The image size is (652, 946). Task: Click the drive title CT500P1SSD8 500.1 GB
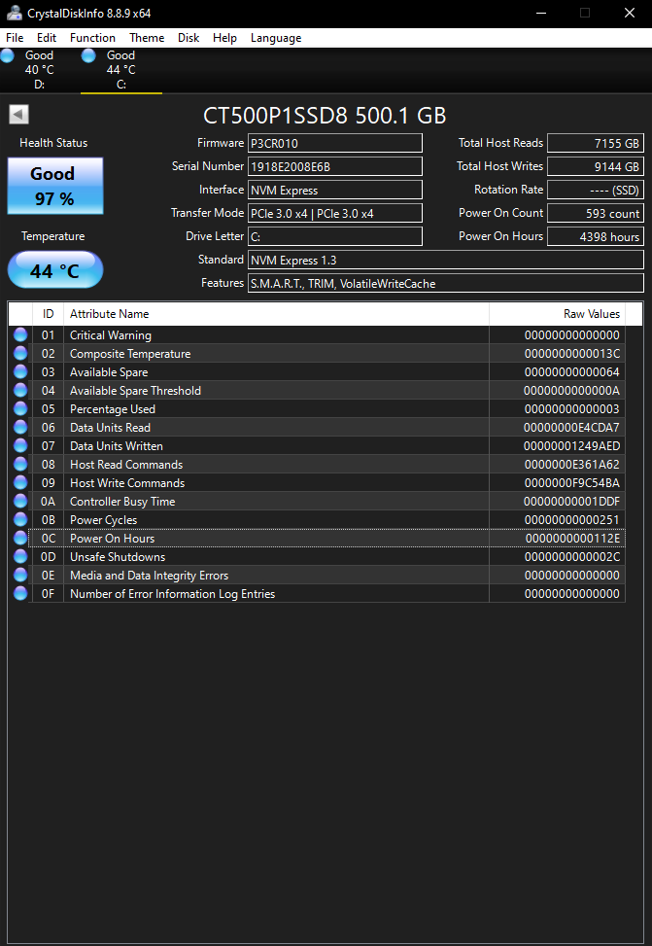click(325, 116)
